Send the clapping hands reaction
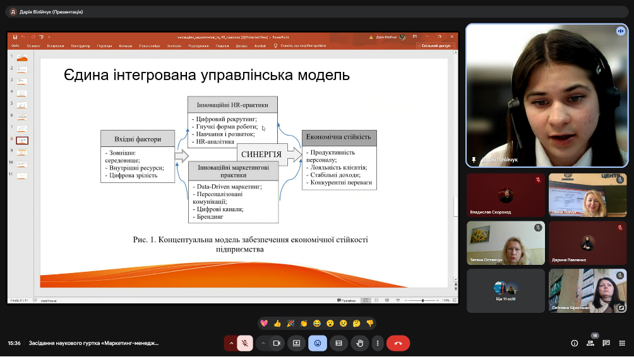The image size is (634, 357). 304,323
